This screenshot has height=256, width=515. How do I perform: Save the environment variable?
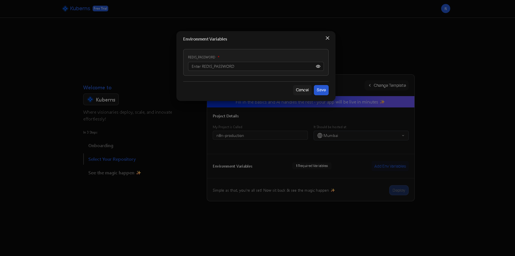321,90
